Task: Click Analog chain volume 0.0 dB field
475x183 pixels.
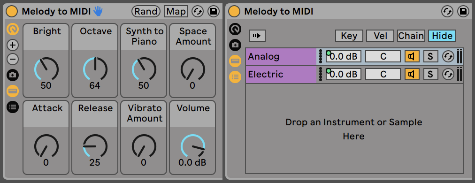Action: [344, 56]
